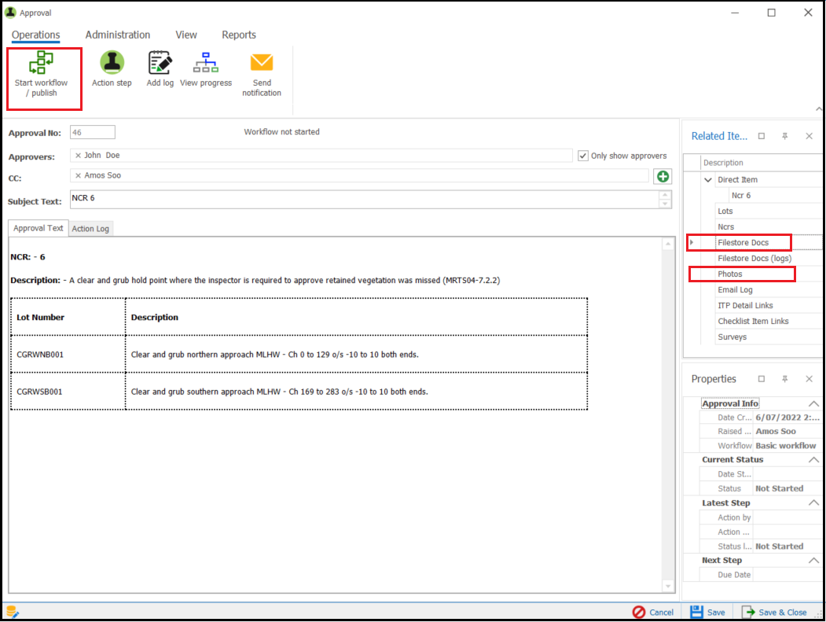Viewport: 826px width, 622px height.
Task: Remove John Doe from Approvers
Action: coord(78,156)
